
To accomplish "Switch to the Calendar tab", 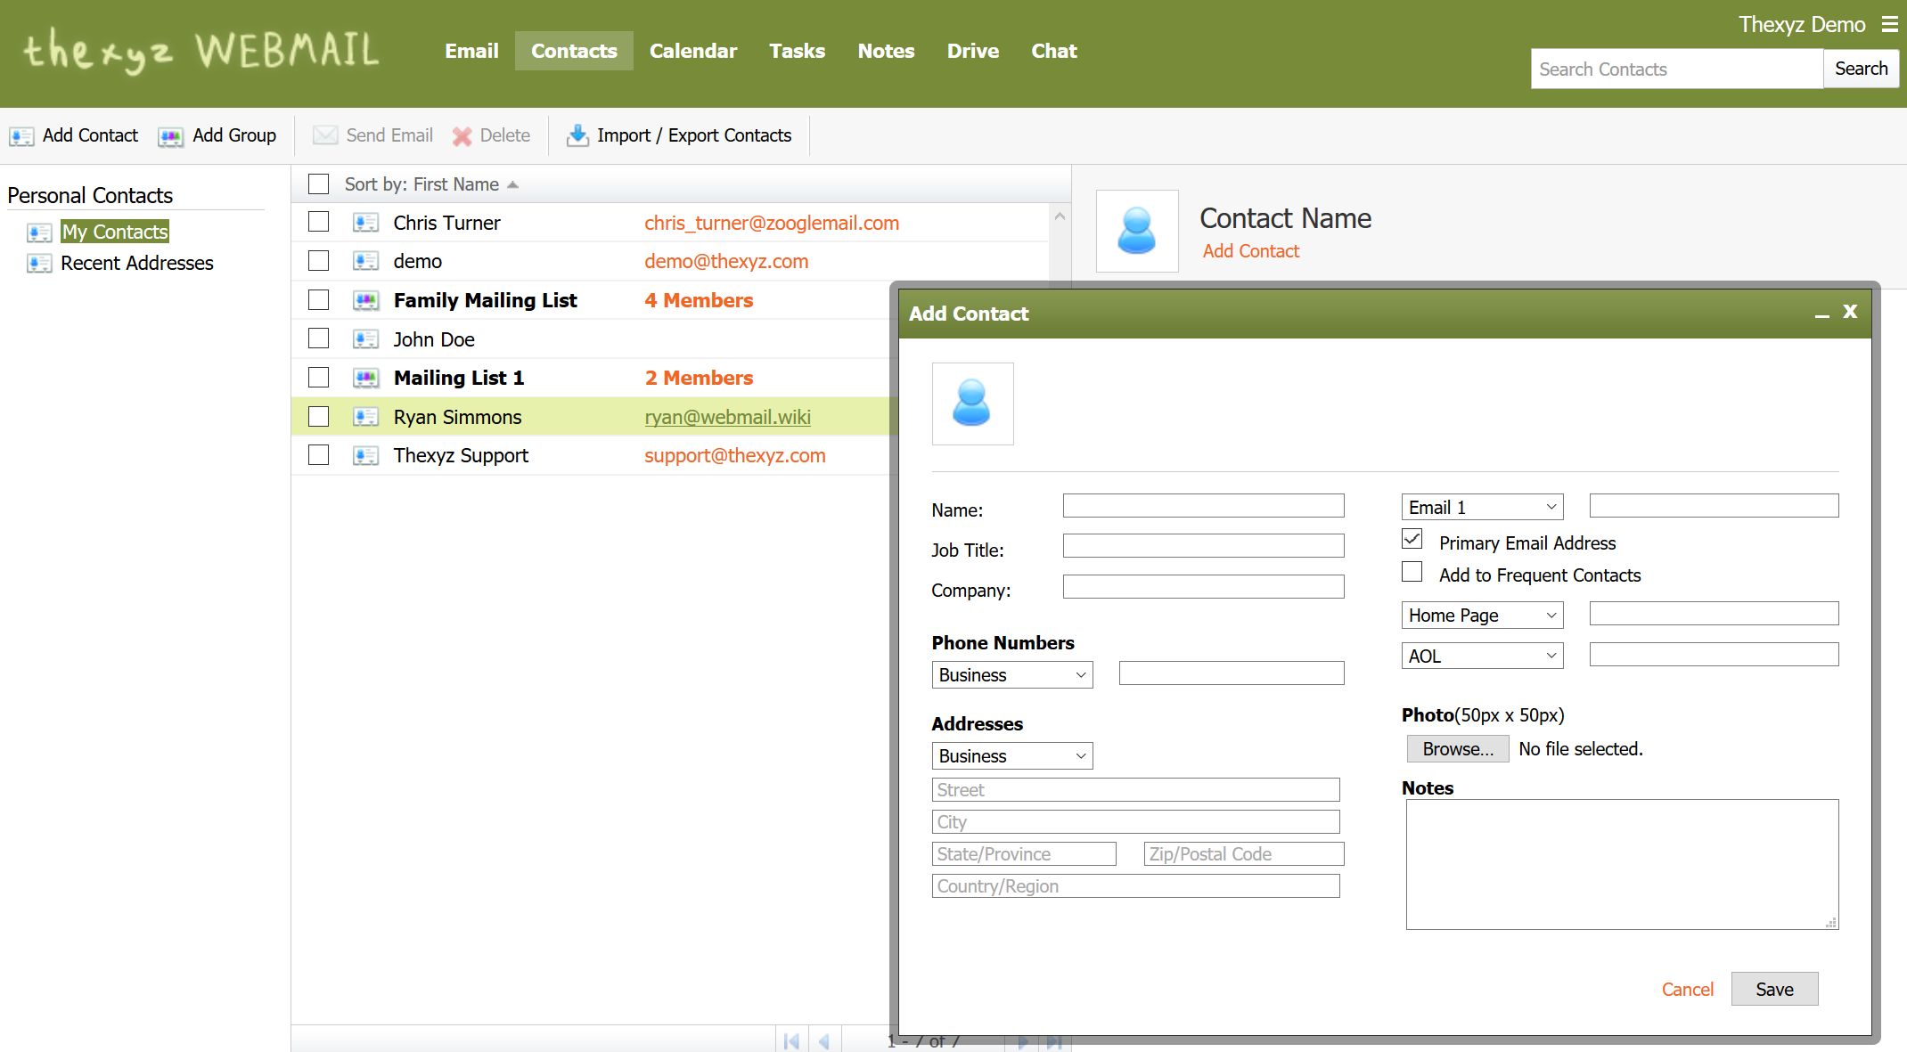I will (693, 51).
